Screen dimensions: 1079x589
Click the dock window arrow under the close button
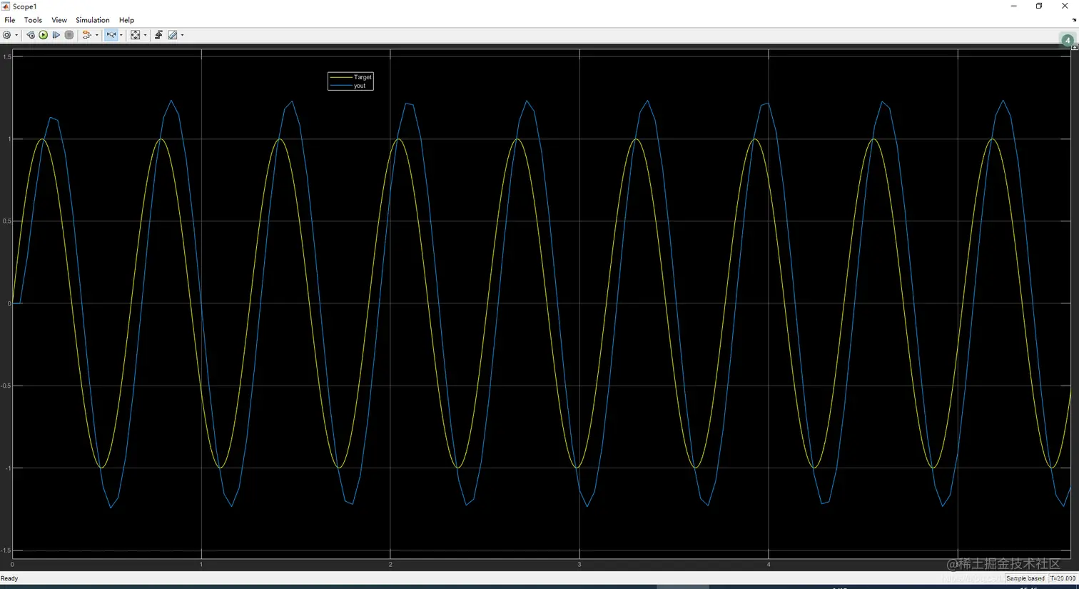(1074, 20)
